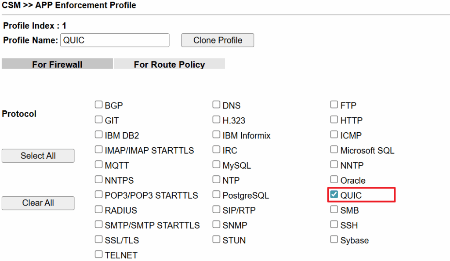
Task: Enable the HTTP checkbox
Action: pyautogui.click(x=334, y=120)
